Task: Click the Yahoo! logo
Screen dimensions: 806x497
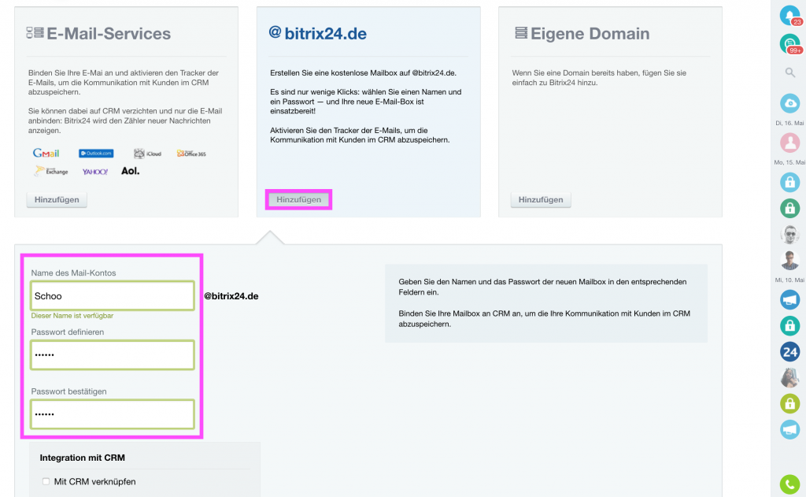Action: (x=95, y=172)
